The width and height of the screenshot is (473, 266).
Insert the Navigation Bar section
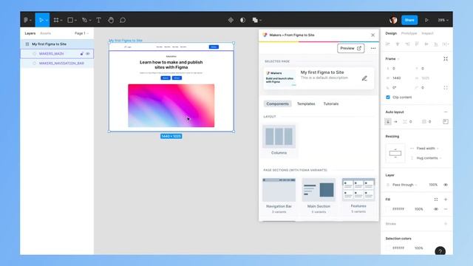[279, 195]
